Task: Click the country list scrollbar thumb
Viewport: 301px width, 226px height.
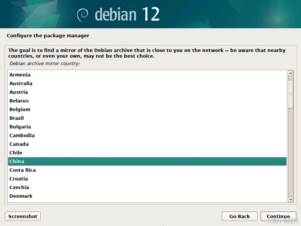Action: click(290, 94)
